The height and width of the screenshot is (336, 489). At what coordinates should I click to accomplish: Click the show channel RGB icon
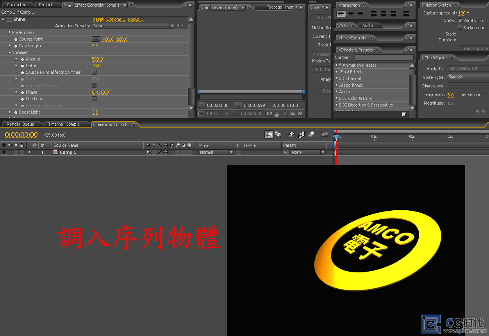click(285, 114)
